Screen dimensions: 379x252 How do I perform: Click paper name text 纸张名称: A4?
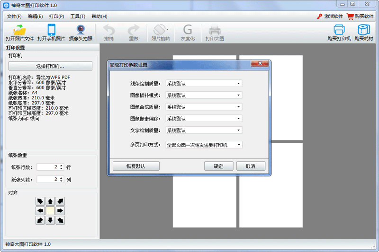pyautogui.click(x=23, y=93)
